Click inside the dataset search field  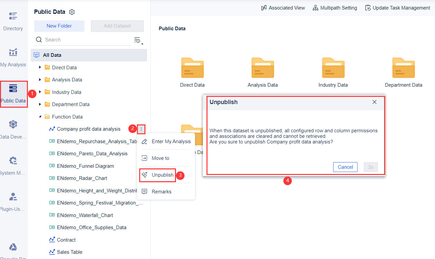[82, 39]
